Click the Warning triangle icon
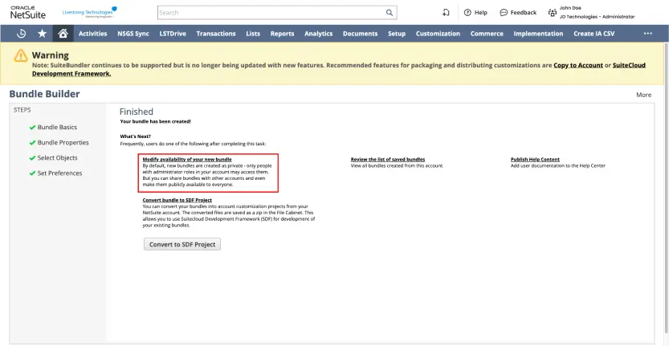 [21, 55]
